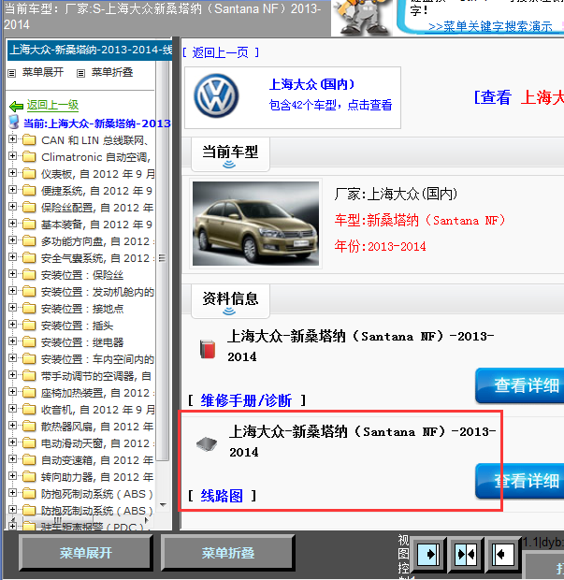Select 安装位置：插头 tree item
564x580 pixels.
point(77,326)
